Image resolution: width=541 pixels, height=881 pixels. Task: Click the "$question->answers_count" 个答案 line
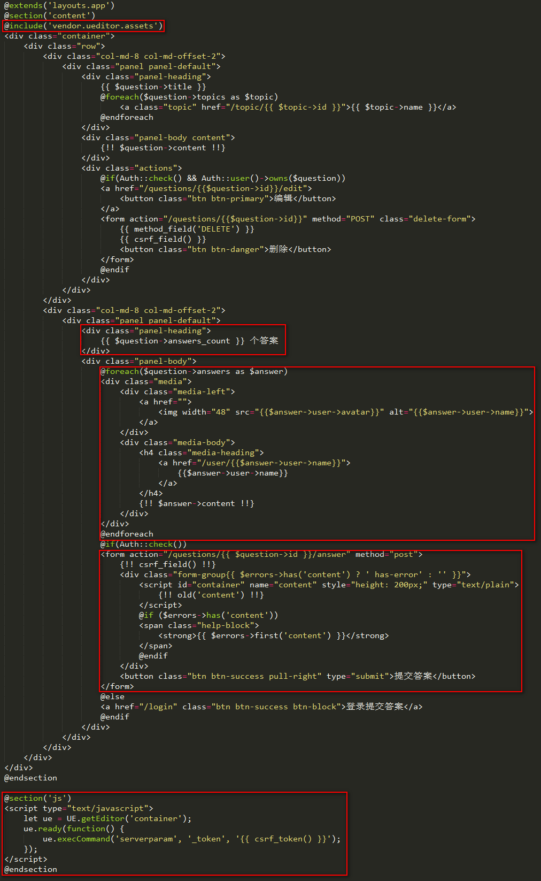click(x=189, y=341)
